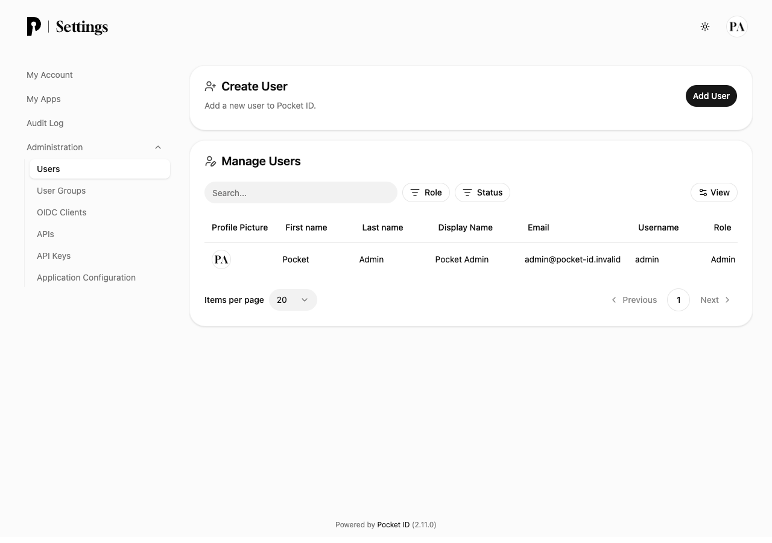Go to User Groups
This screenshot has height=543, width=772.
tap(61, 191)
